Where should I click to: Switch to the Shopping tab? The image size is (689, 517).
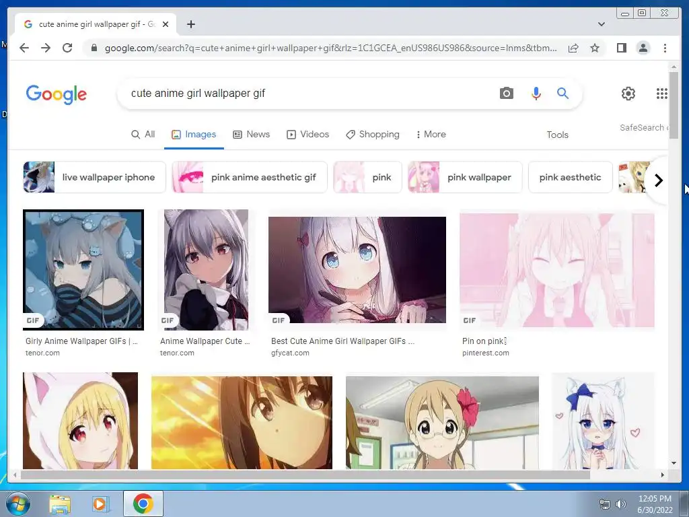click(373, 134)
